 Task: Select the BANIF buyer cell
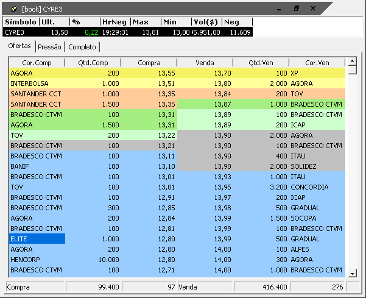tap(37, 166)
